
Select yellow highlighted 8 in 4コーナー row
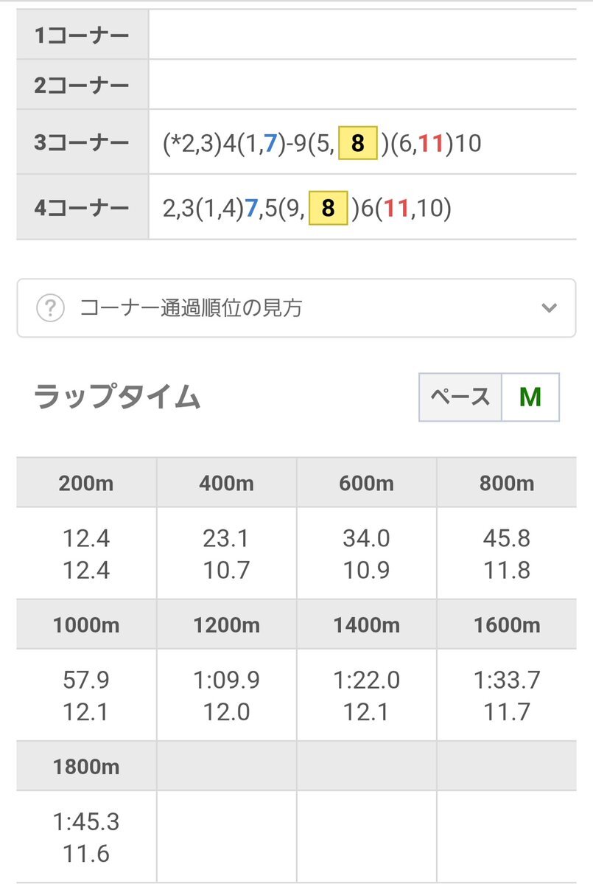(328, 208)
